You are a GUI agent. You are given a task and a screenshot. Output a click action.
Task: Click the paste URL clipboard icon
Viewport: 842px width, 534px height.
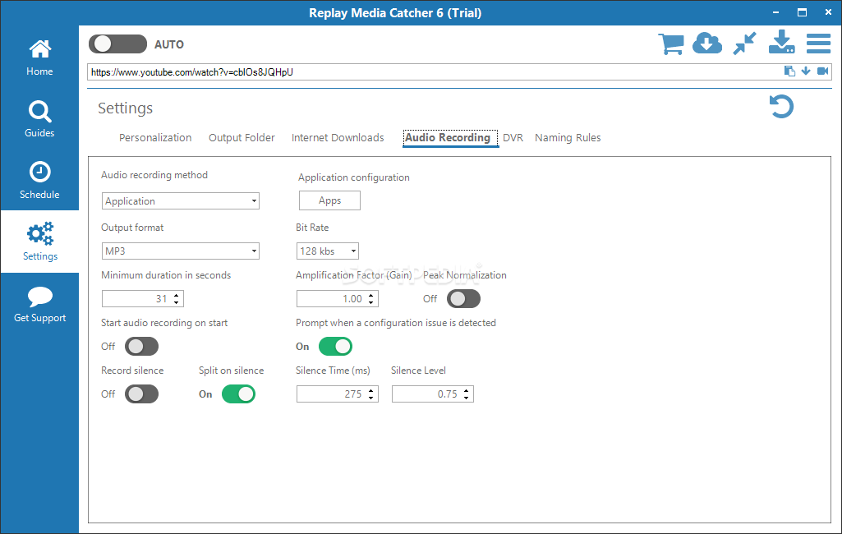pyautogui.click(x=789, y=71)
